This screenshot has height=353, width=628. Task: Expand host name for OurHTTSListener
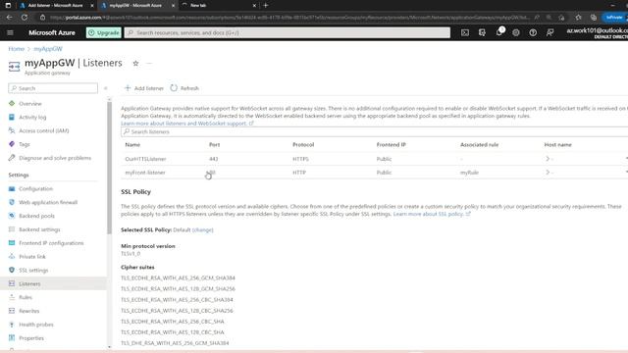548,159
